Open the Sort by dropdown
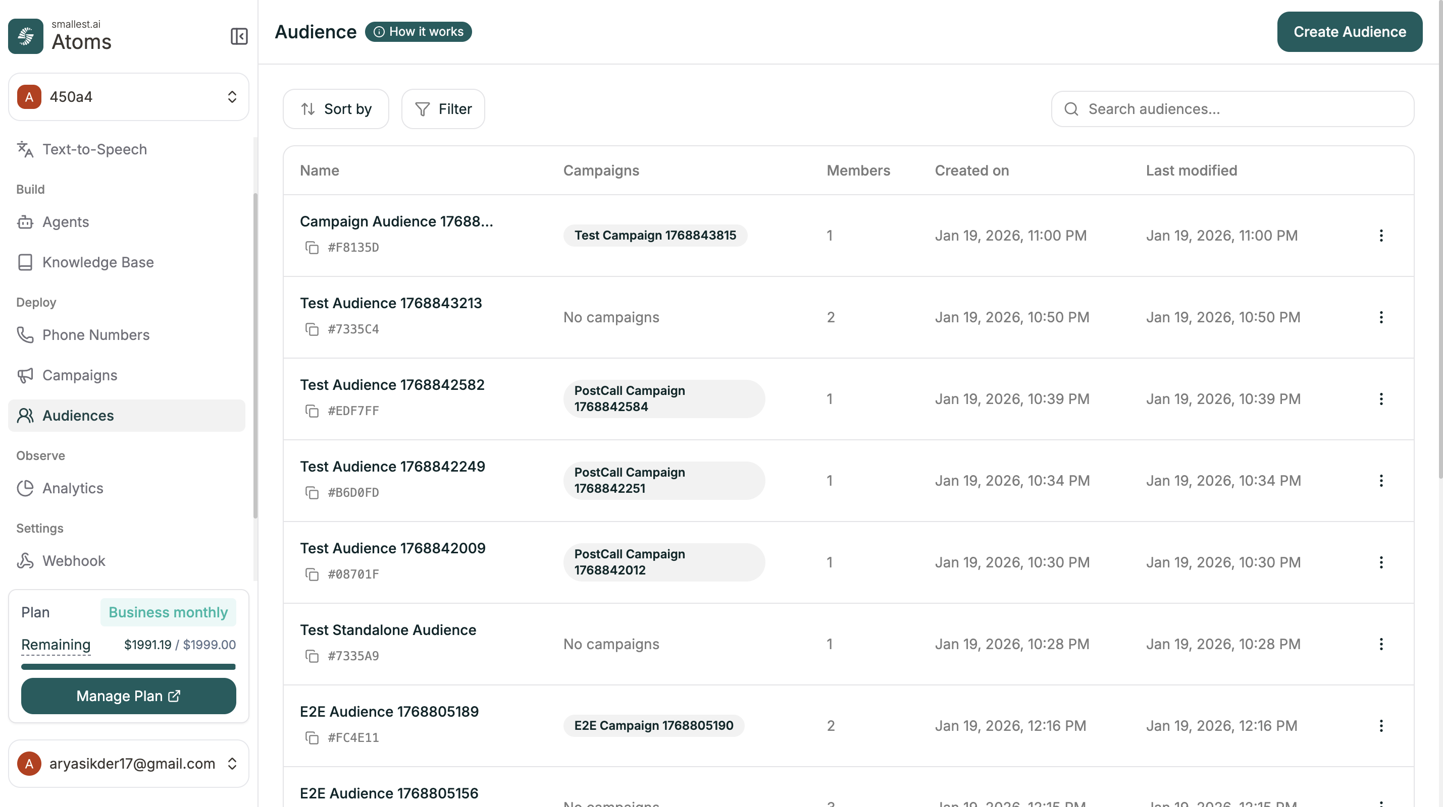Screen dimensions: 1443x807 coord(336,108)
